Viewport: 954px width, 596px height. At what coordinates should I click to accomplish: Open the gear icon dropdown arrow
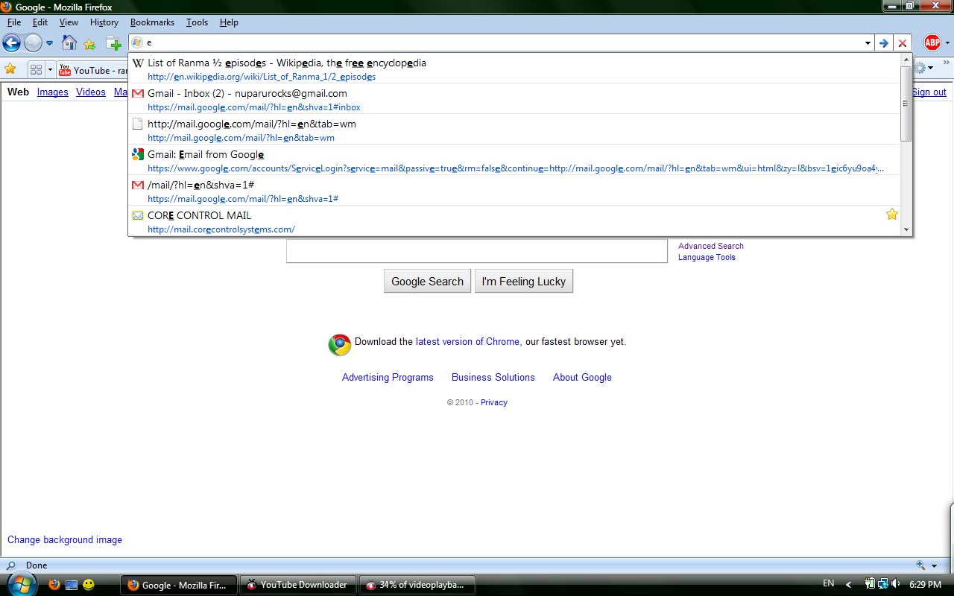[931, 69]
